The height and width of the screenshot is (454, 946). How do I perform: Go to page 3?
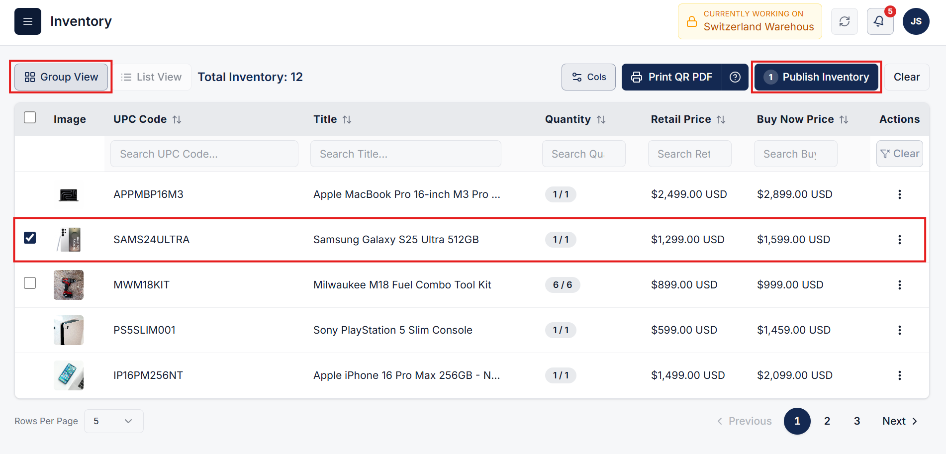click(857, 421)
